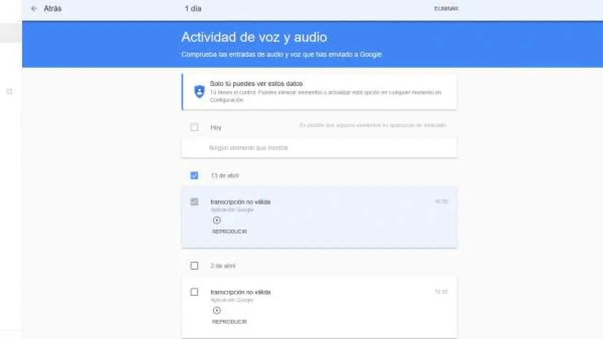603x339 pixels.
Task: Go back using the Atrás label
Action: pos(52,8)
